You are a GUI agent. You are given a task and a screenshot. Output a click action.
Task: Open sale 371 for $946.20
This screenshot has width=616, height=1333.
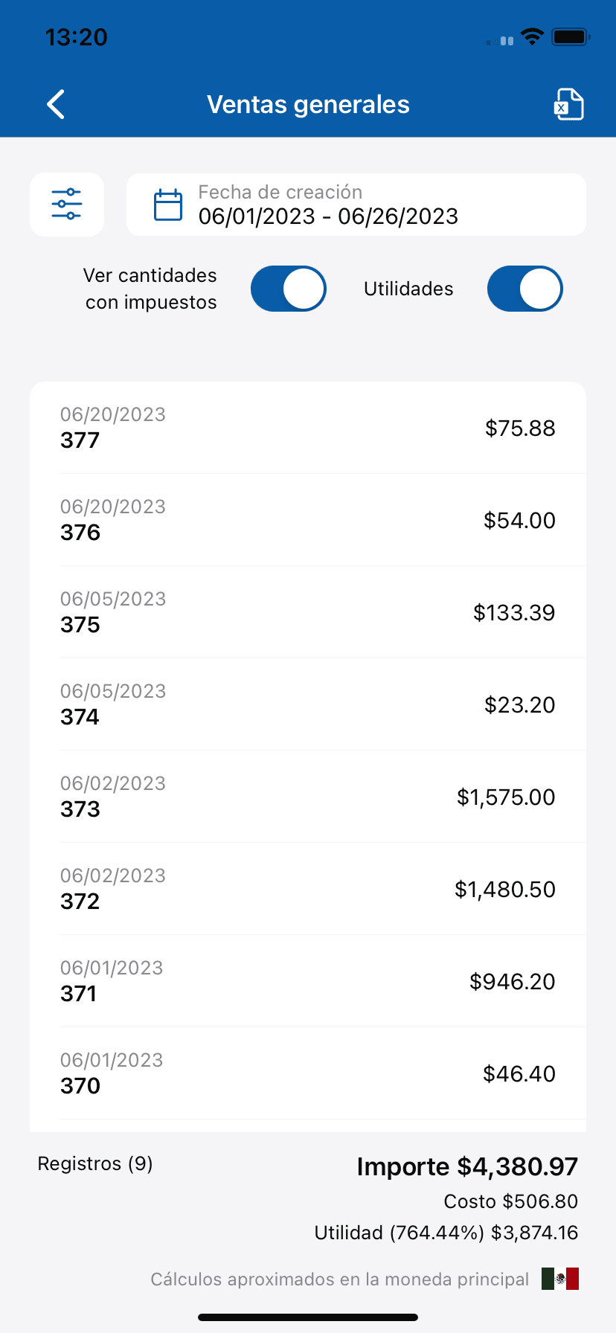(308, 981)
